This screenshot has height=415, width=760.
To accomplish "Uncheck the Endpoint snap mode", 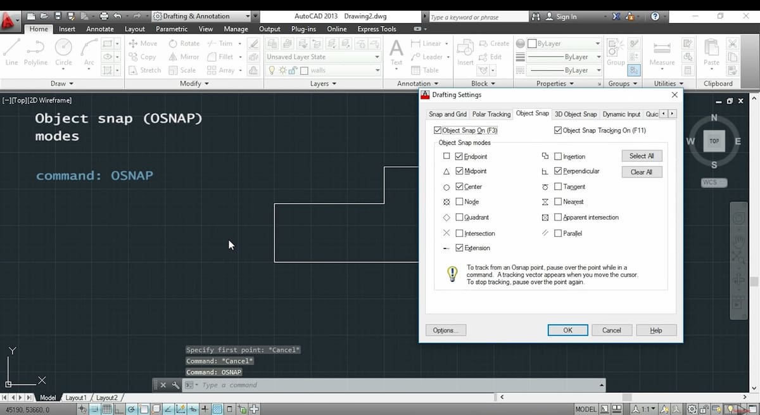I will (459, 156).
